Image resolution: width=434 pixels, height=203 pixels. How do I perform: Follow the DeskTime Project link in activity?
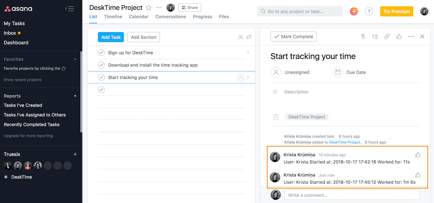tap(345, 142)
